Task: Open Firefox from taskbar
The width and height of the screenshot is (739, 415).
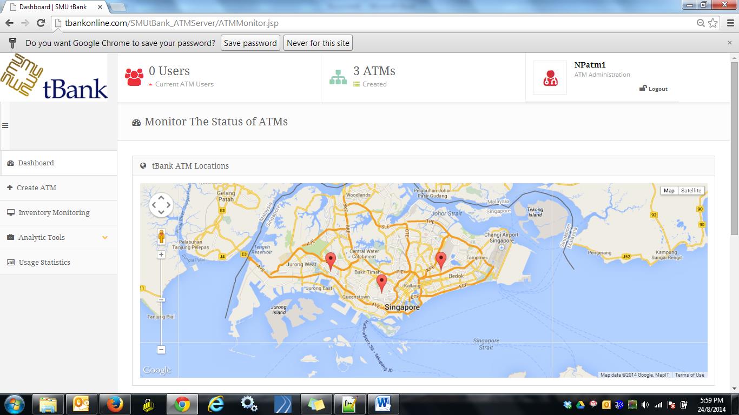Action: [115, 404]
